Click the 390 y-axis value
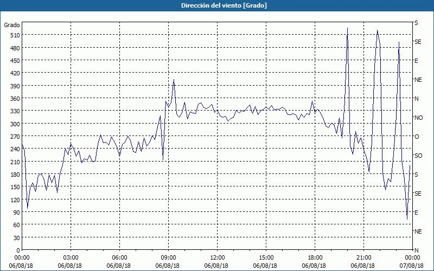 tap(15, 86)
